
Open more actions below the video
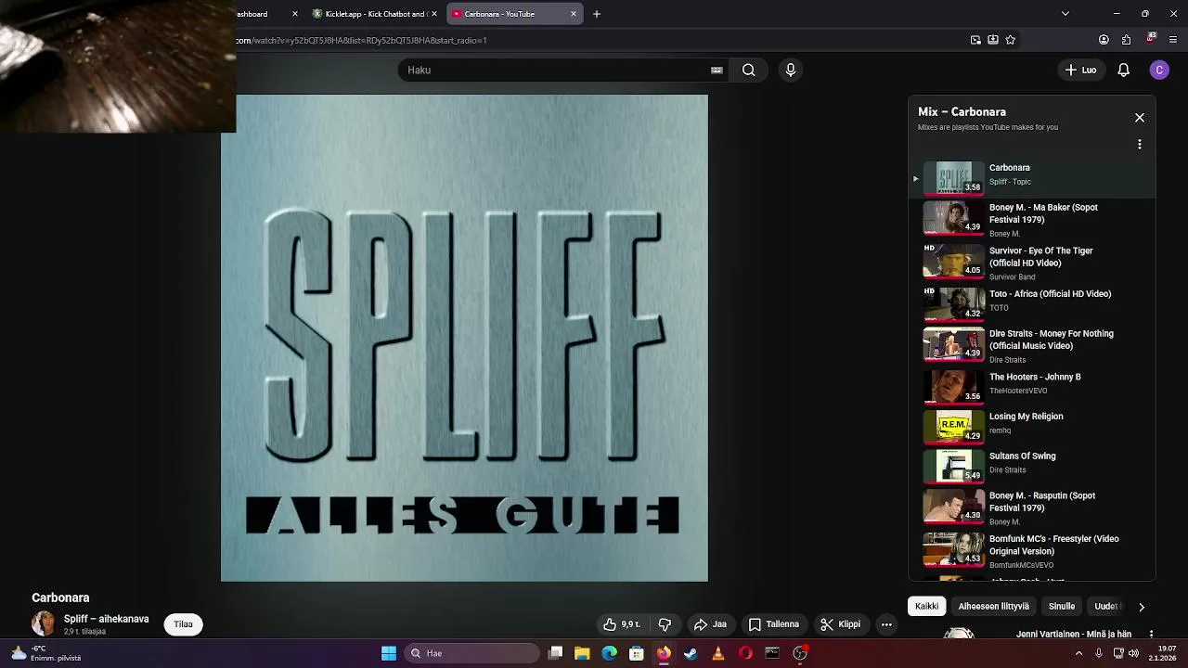(x=886, y=624)
